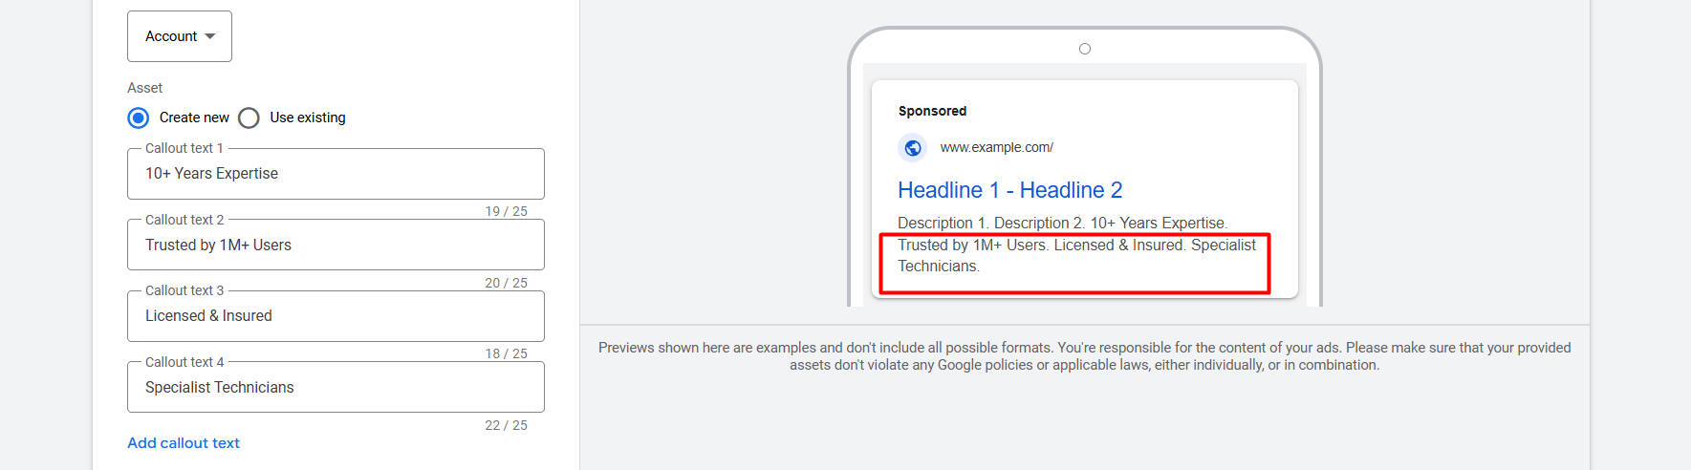
Task: Click the Add callout text link
Action: coord(184,443)
